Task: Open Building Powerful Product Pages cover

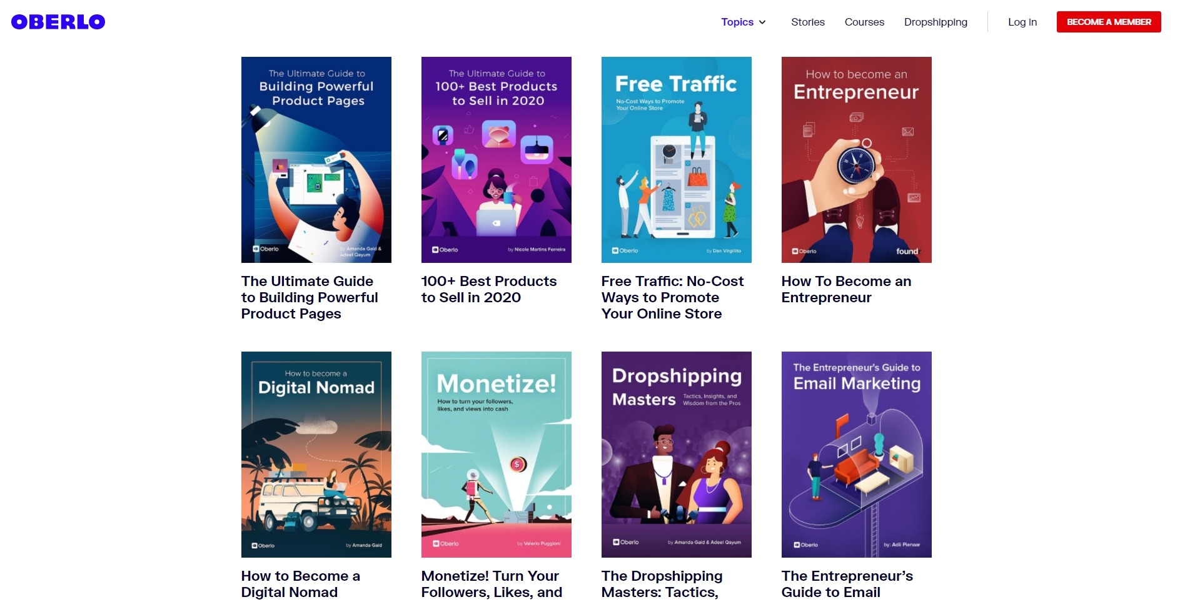Action: click(316, 160)
